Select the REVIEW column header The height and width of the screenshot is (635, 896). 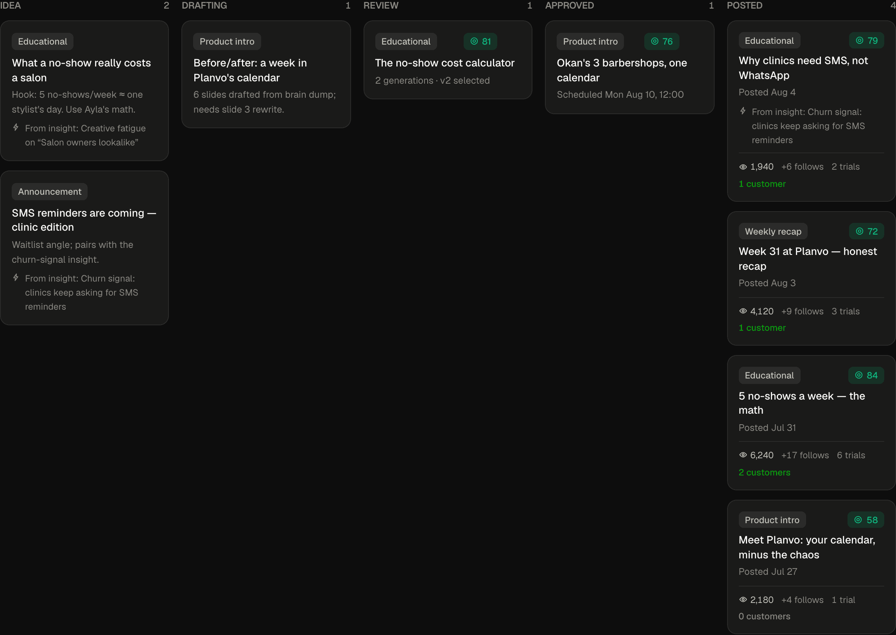coord(381,5)
